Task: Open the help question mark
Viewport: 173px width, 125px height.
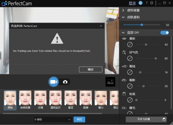Action: (x=146, y=3)
